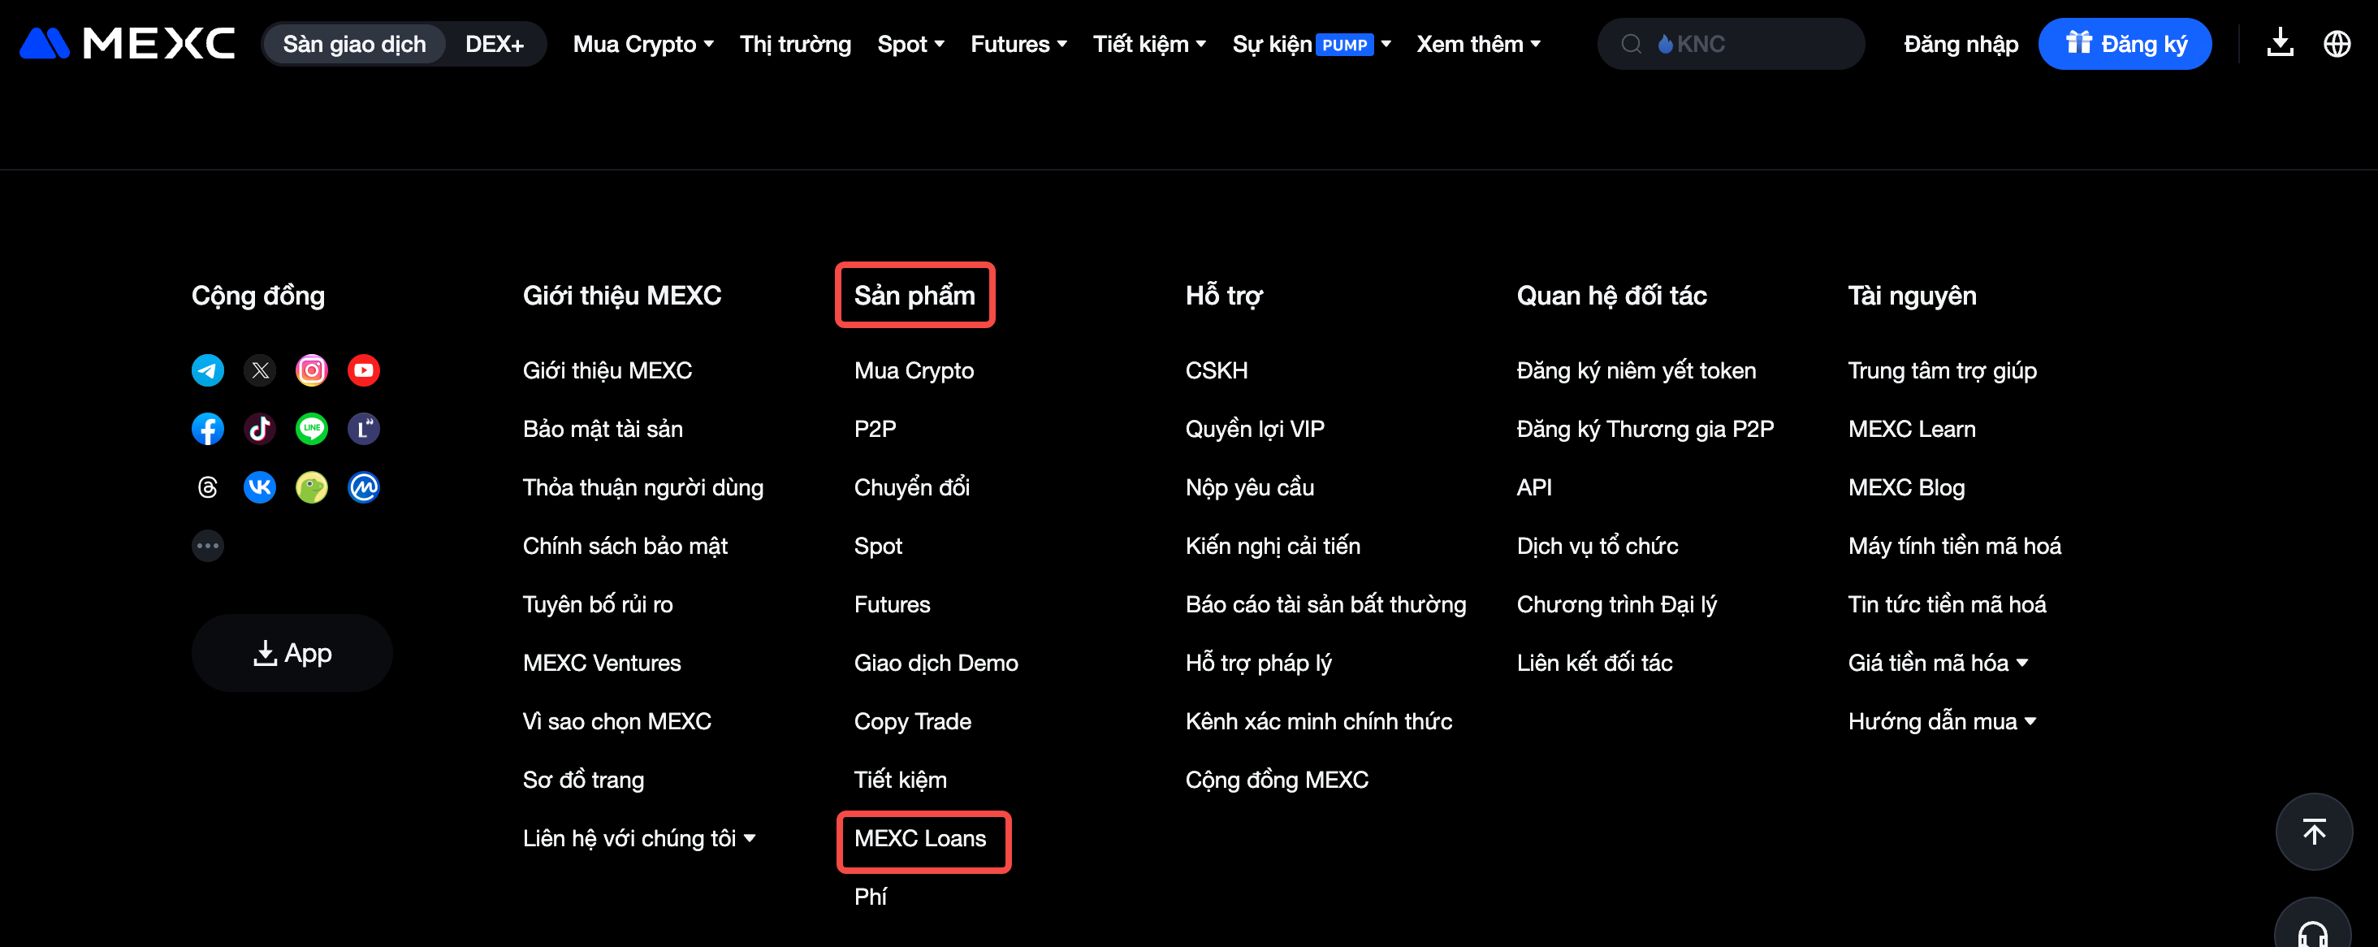The image size is (2378, 947).
Task: Open Báo cáo tài sản bất thường link
Action: pyautogui.click(x=1325, y=604)
